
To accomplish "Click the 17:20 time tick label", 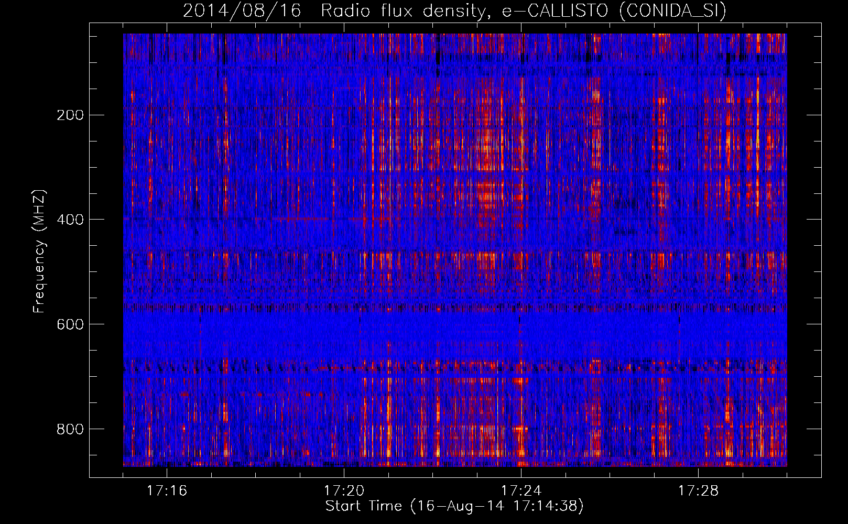I will coord(344,490).
